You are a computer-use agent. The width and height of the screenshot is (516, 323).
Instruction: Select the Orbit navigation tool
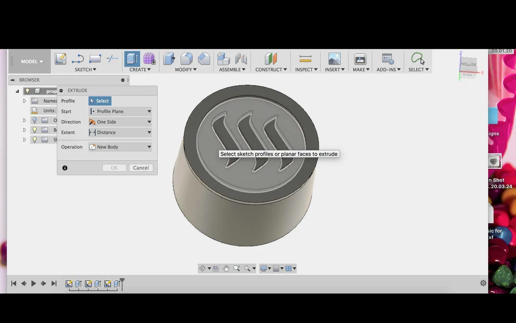pos(202,268)
